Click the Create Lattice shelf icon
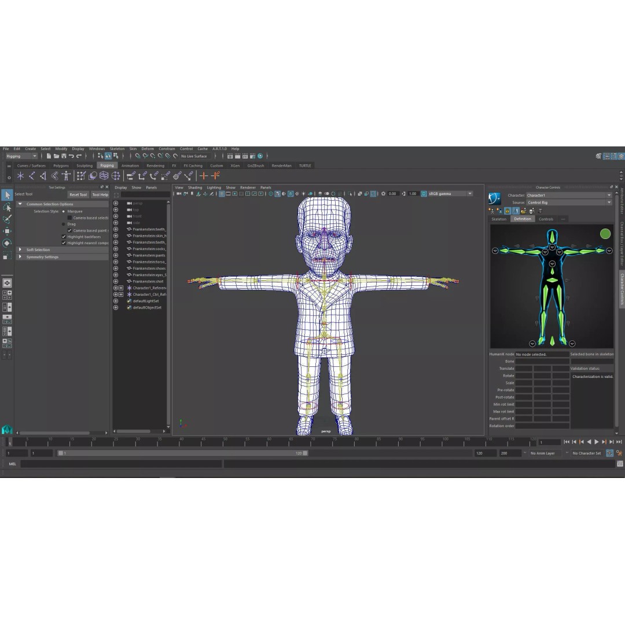 pyautogui.click(x=104, y=176)
